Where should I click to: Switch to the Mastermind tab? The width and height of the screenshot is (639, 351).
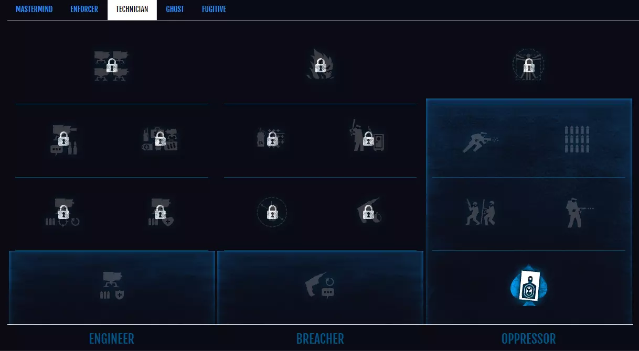tap(34, 9)
